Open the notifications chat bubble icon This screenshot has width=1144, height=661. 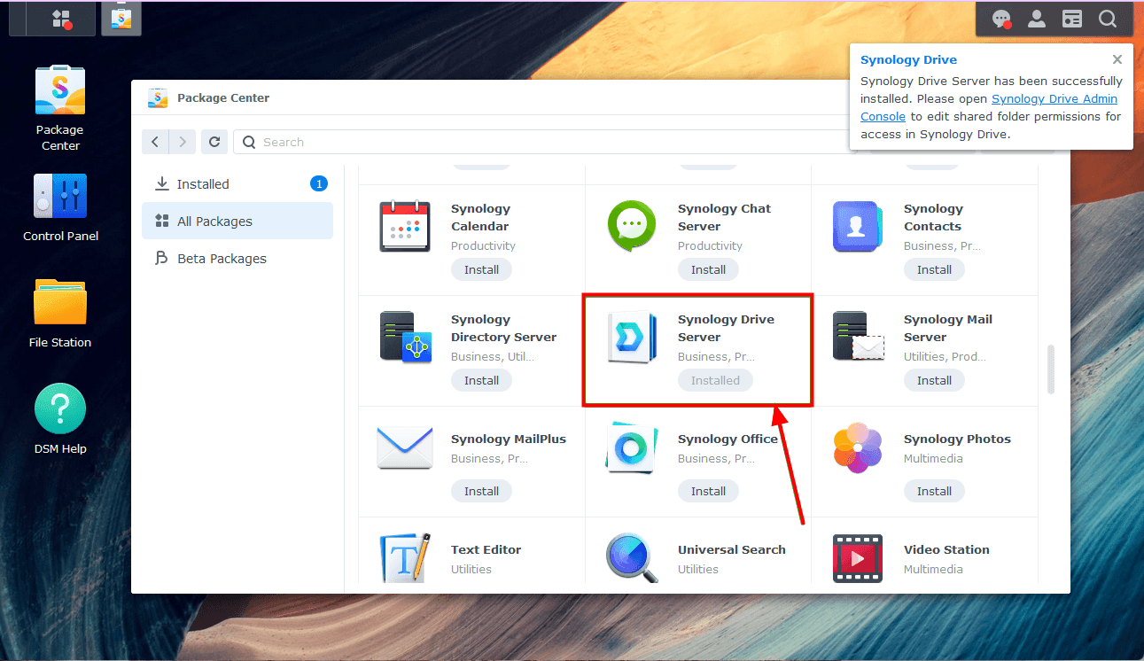pos(1001,19)
